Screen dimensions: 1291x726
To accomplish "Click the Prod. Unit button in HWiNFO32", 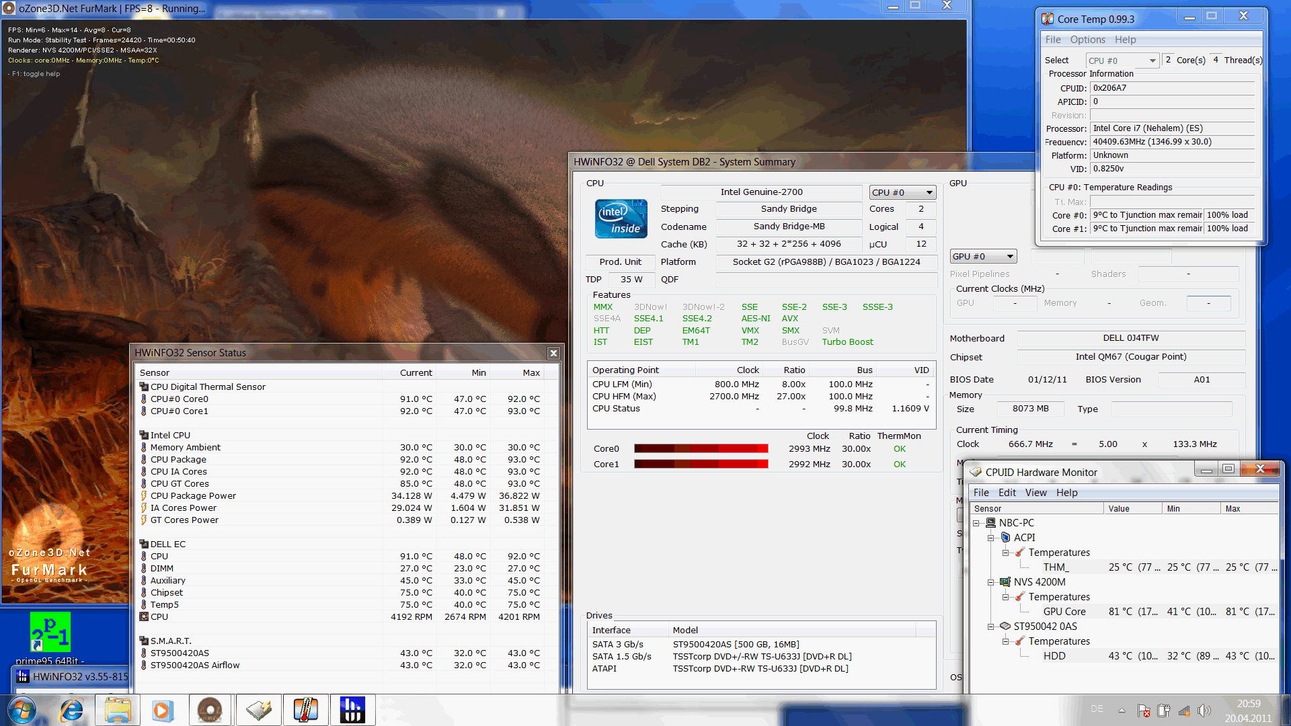I will 620,262.
